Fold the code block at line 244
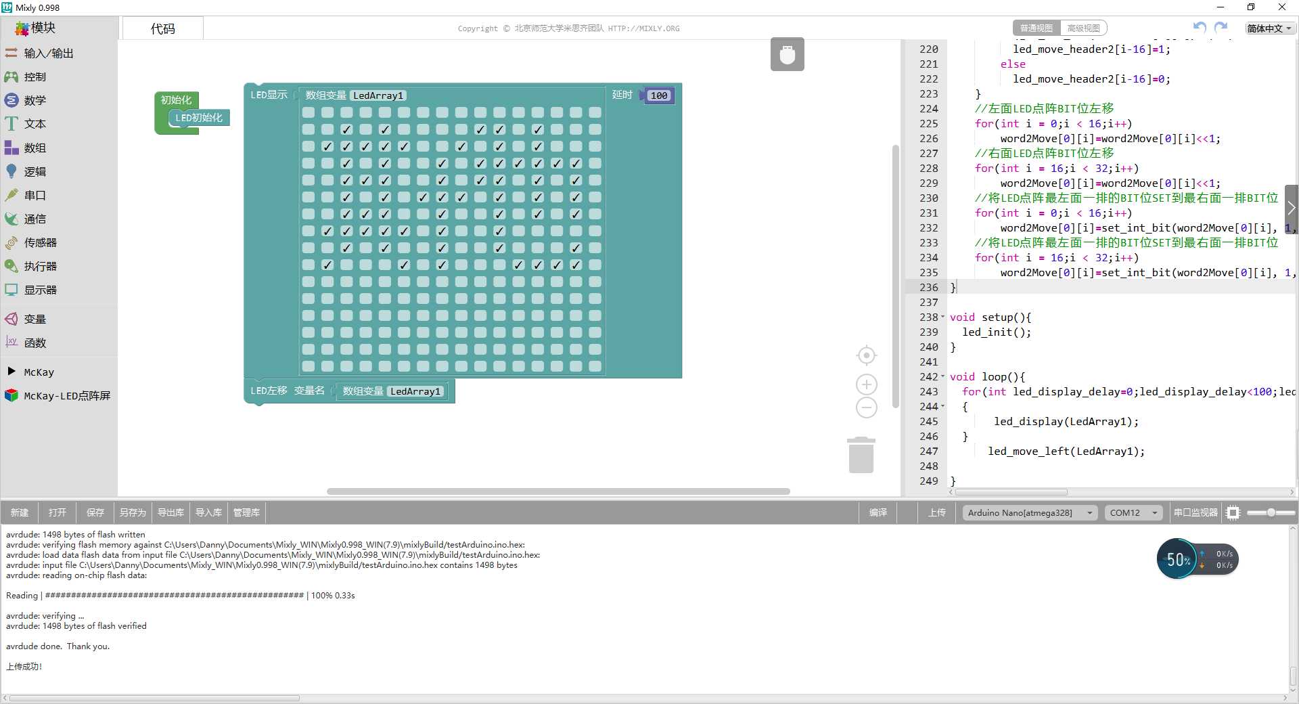 (943, 406)
